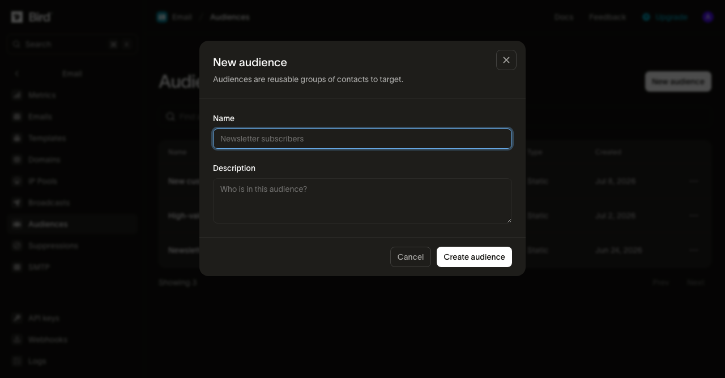
Task: Open Feedback in the top bar
Action: [607, 17]
